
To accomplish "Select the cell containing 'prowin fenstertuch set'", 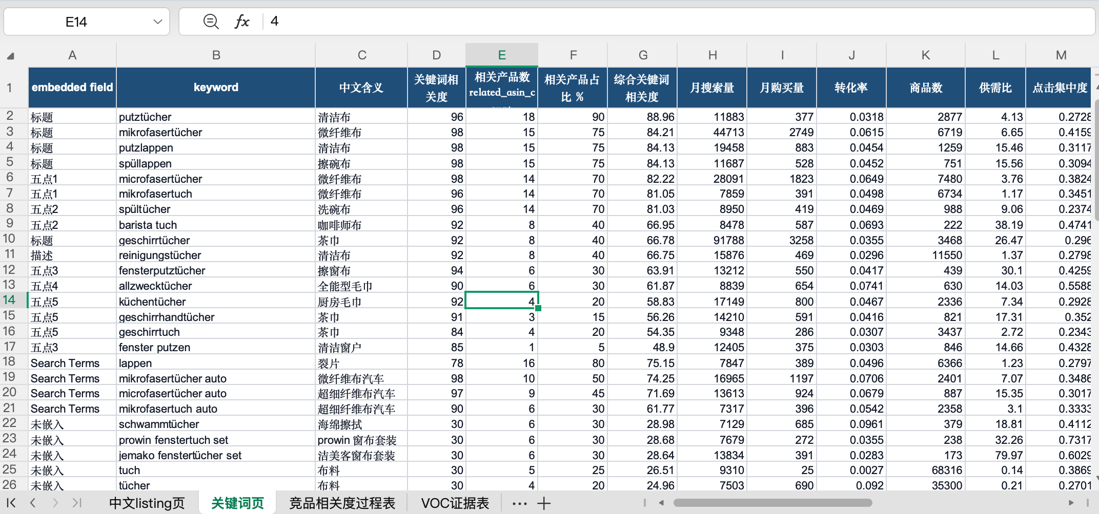I will [x=216, y=440].
